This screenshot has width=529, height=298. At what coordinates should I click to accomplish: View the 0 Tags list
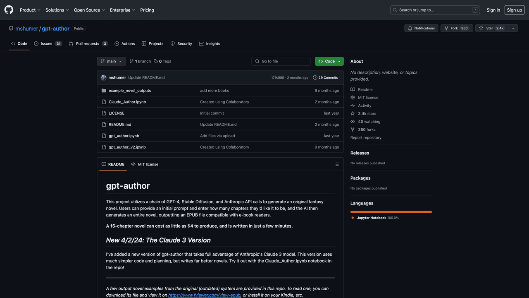pyautogui.click(x=162, y=61)
